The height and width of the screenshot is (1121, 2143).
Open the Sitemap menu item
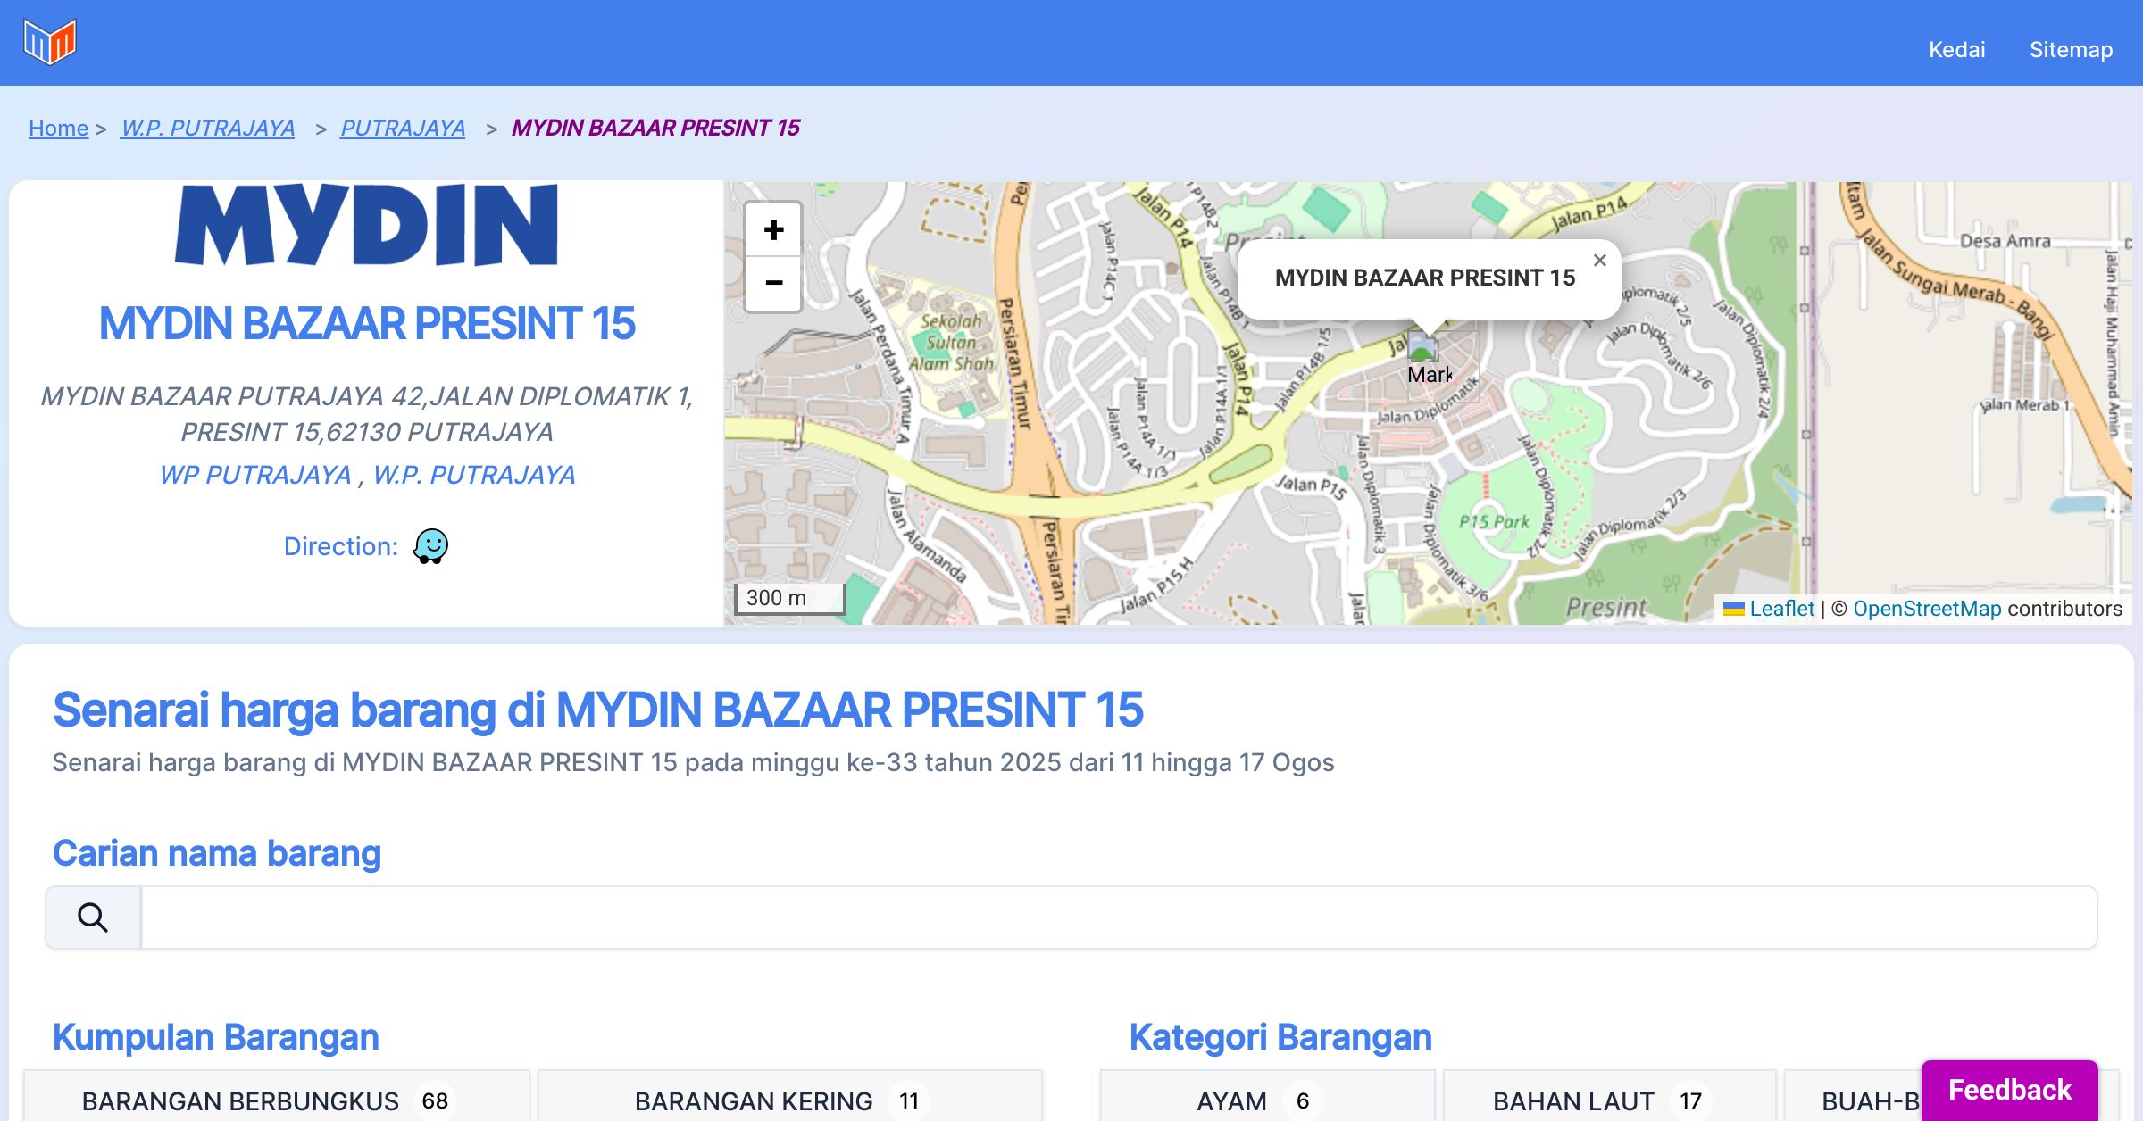coord(2071,49)
